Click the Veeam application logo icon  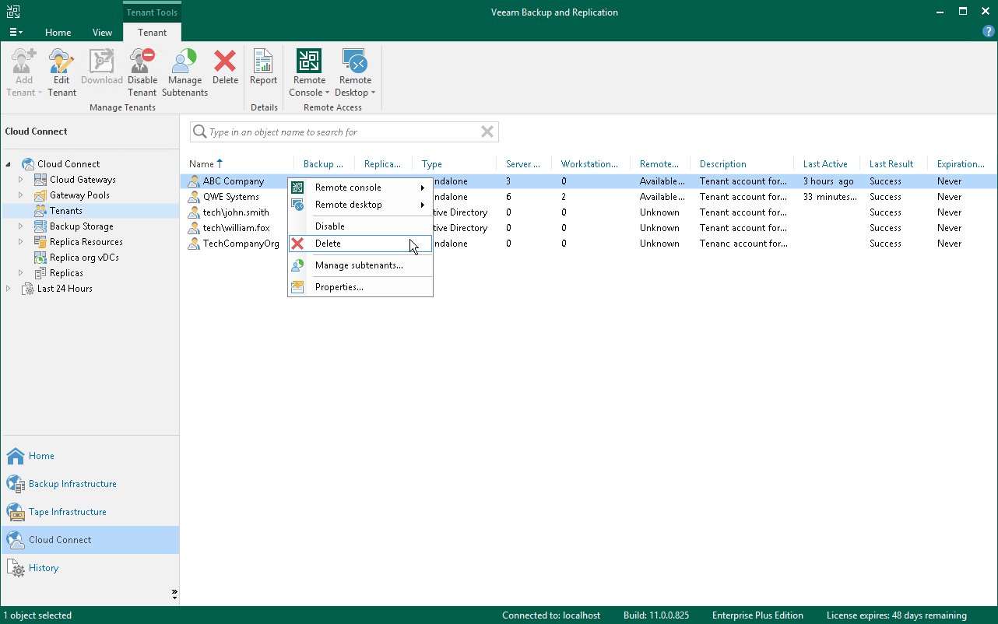coord(13,12)
